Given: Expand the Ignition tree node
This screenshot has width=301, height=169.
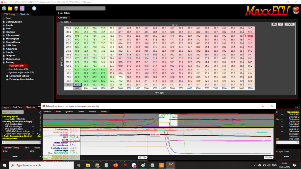Looking at the screenshot, I should [x=4, y=32].
